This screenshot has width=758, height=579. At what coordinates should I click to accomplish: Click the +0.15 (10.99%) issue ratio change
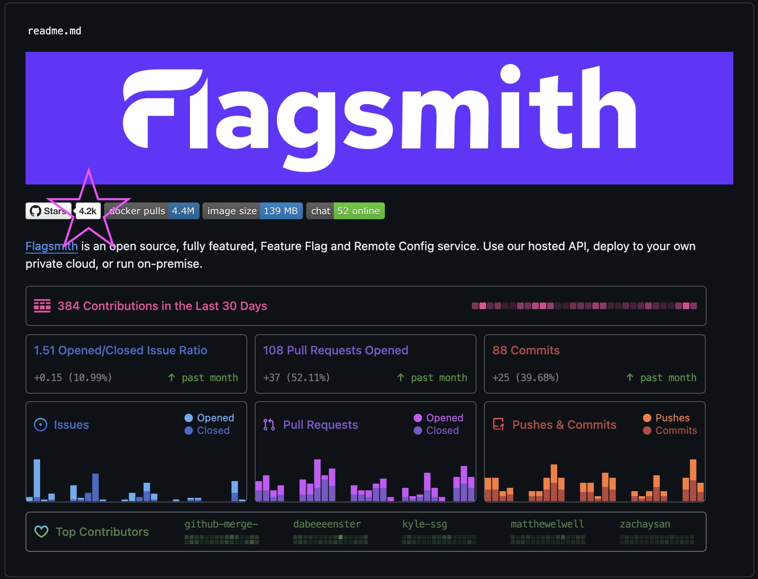73,377
